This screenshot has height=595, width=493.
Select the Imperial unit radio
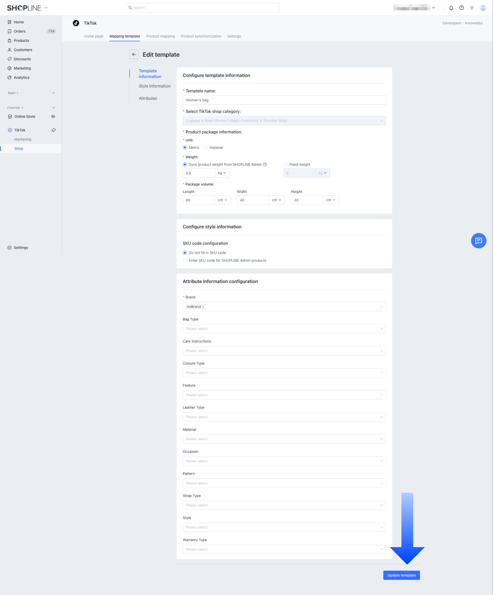pos(206,147)
